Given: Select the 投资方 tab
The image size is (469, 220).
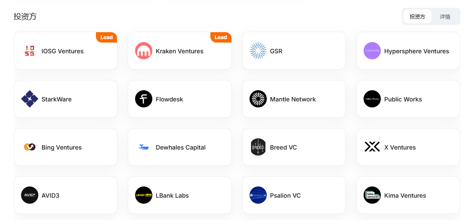Looking at the screenshot, I should coord(417,17).
